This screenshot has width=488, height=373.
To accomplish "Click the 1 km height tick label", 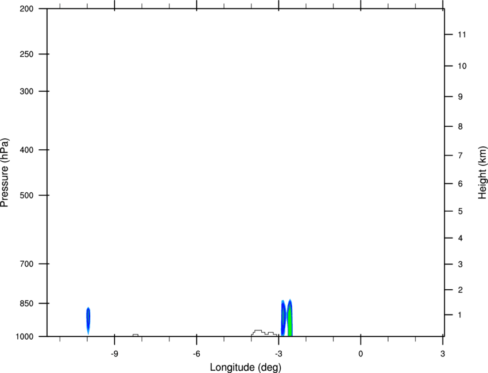I will tap(460, 315).
